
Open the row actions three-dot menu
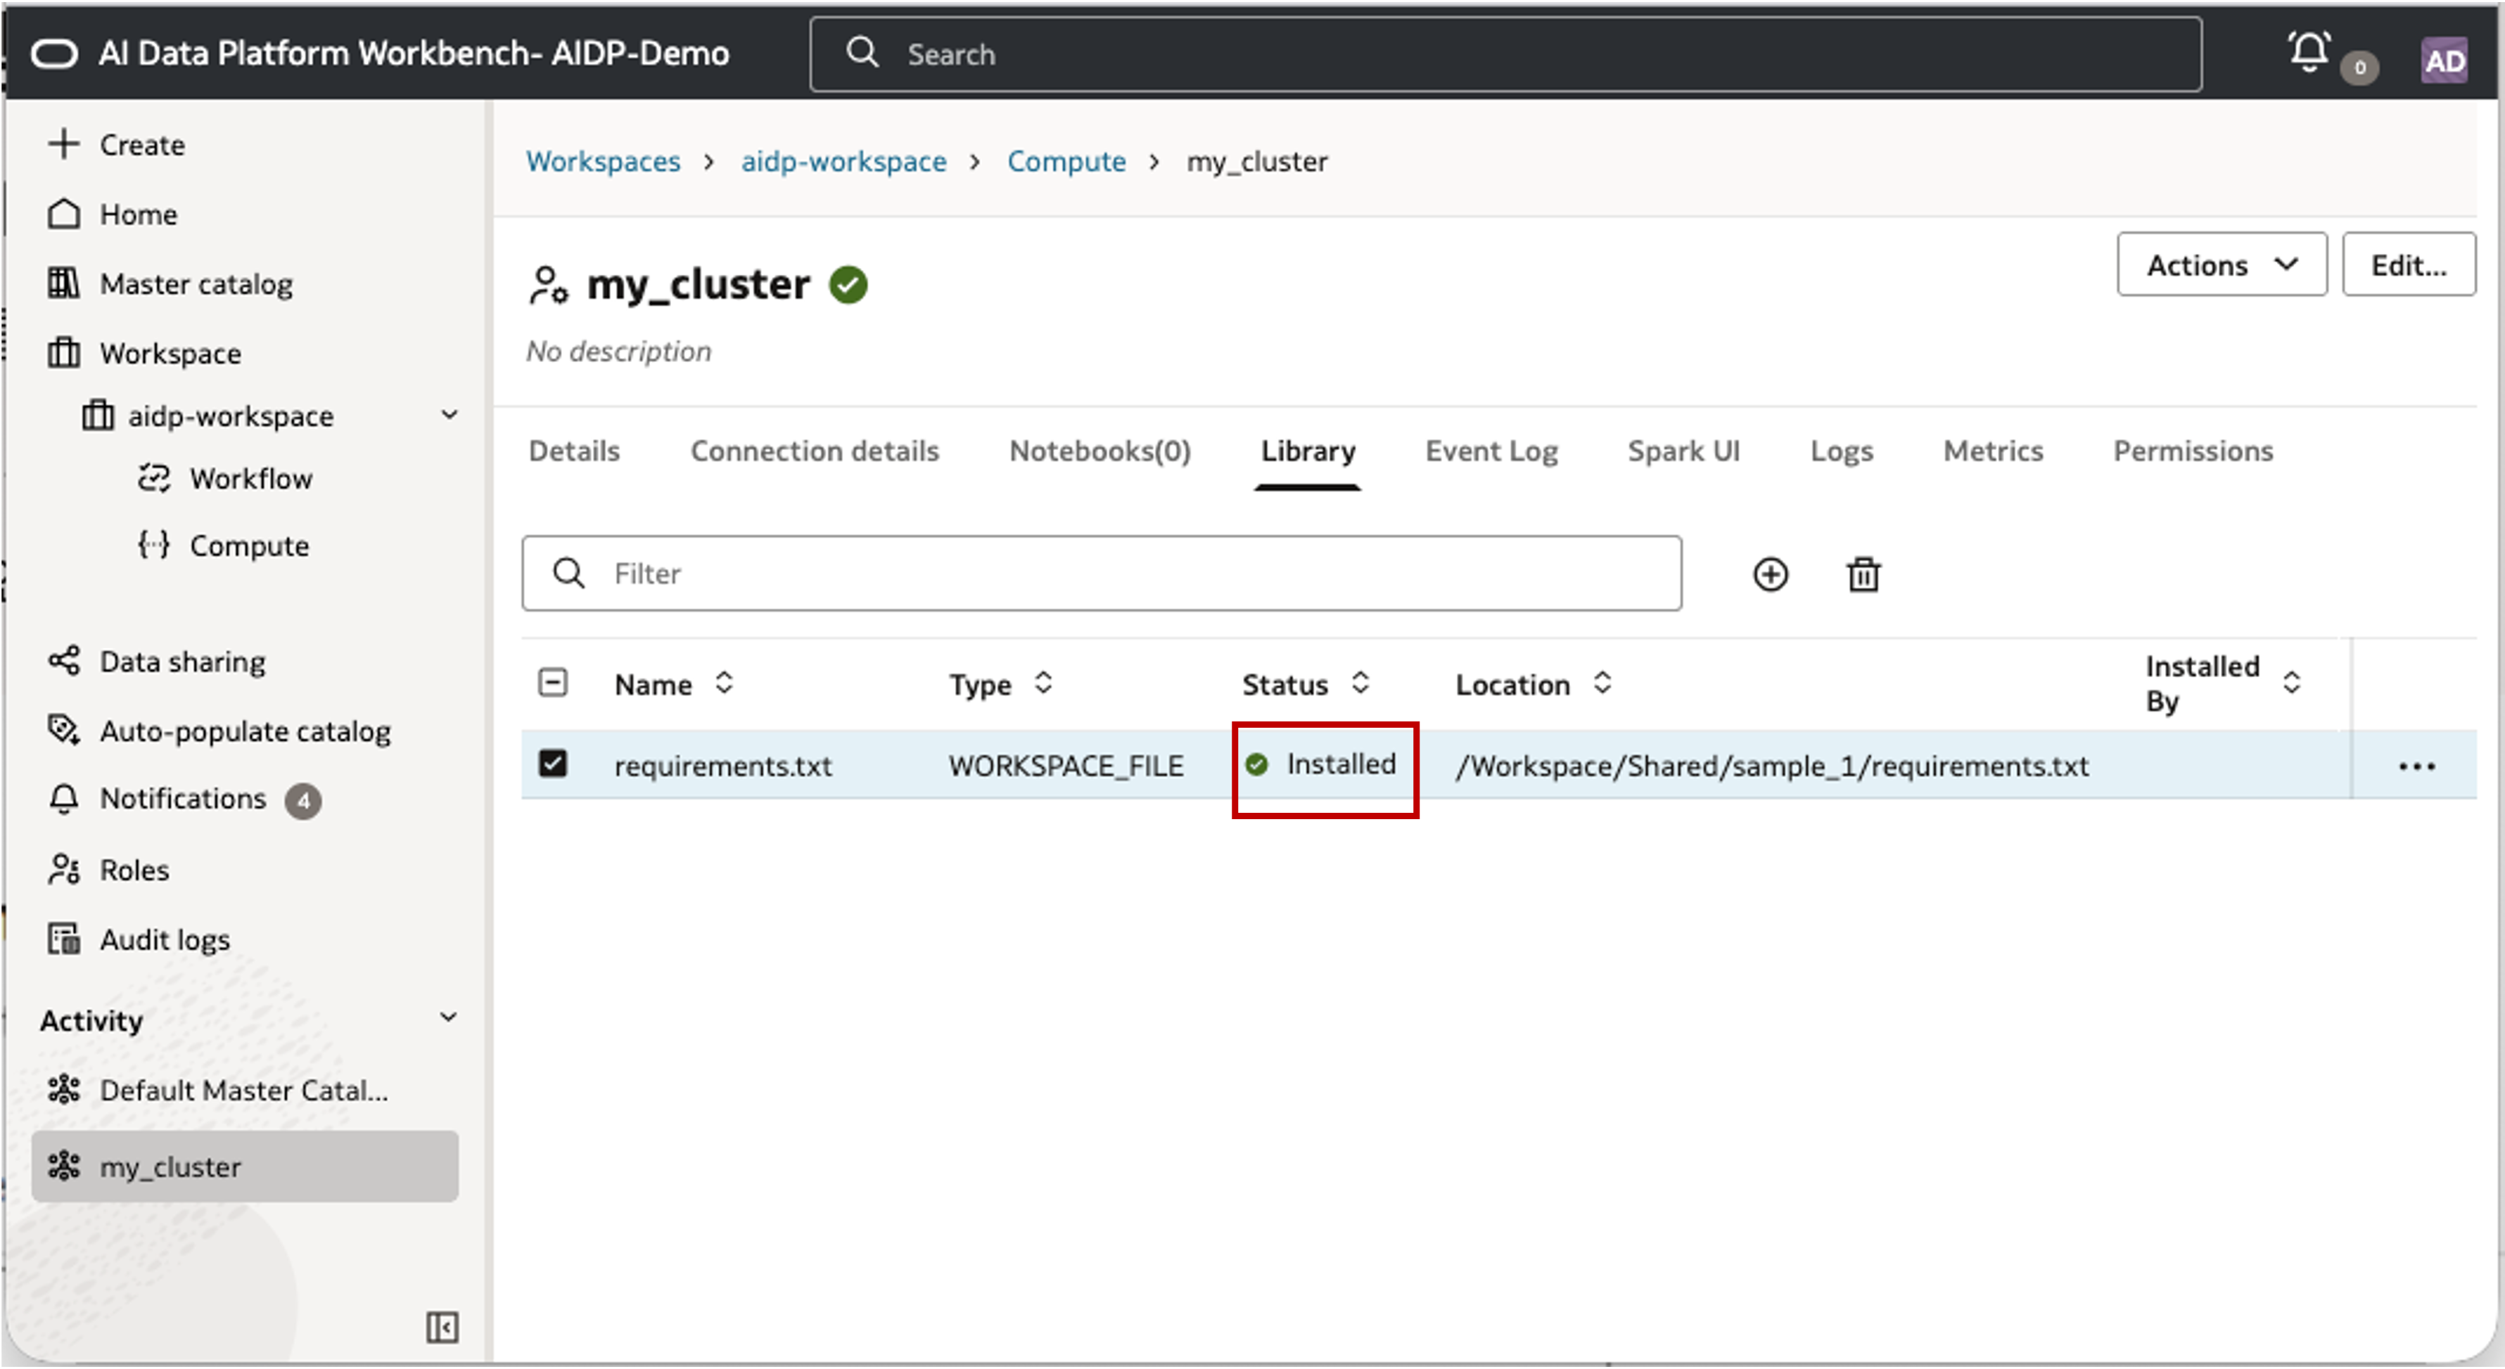(x=2416, y=766)
